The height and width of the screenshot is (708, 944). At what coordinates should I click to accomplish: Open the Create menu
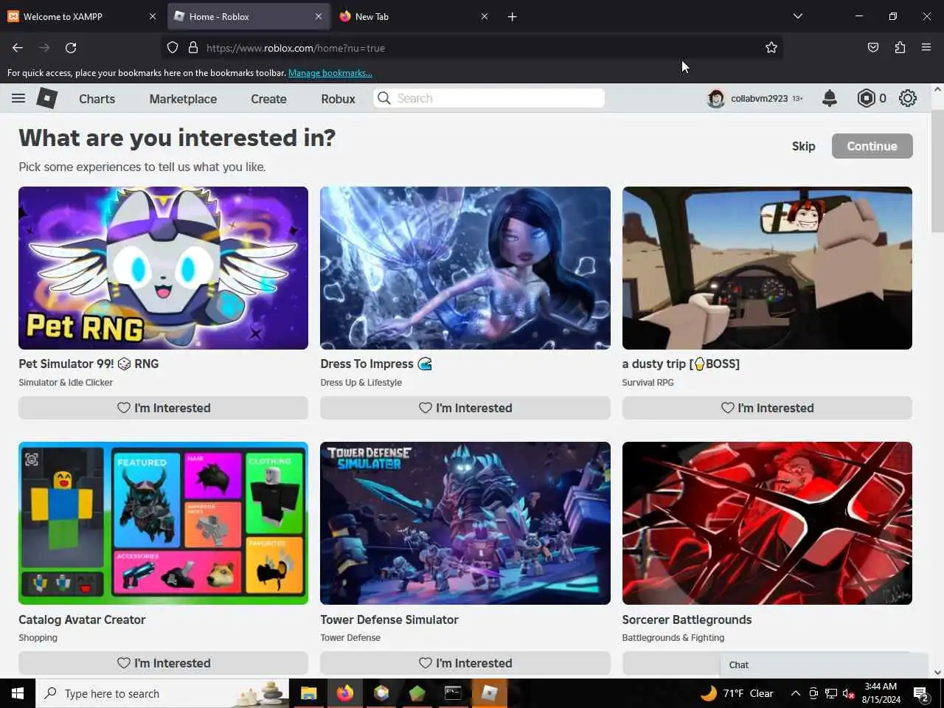tap(268, 99)
